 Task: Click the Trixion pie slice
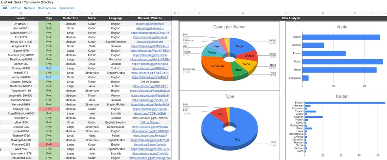click(211, 52)
